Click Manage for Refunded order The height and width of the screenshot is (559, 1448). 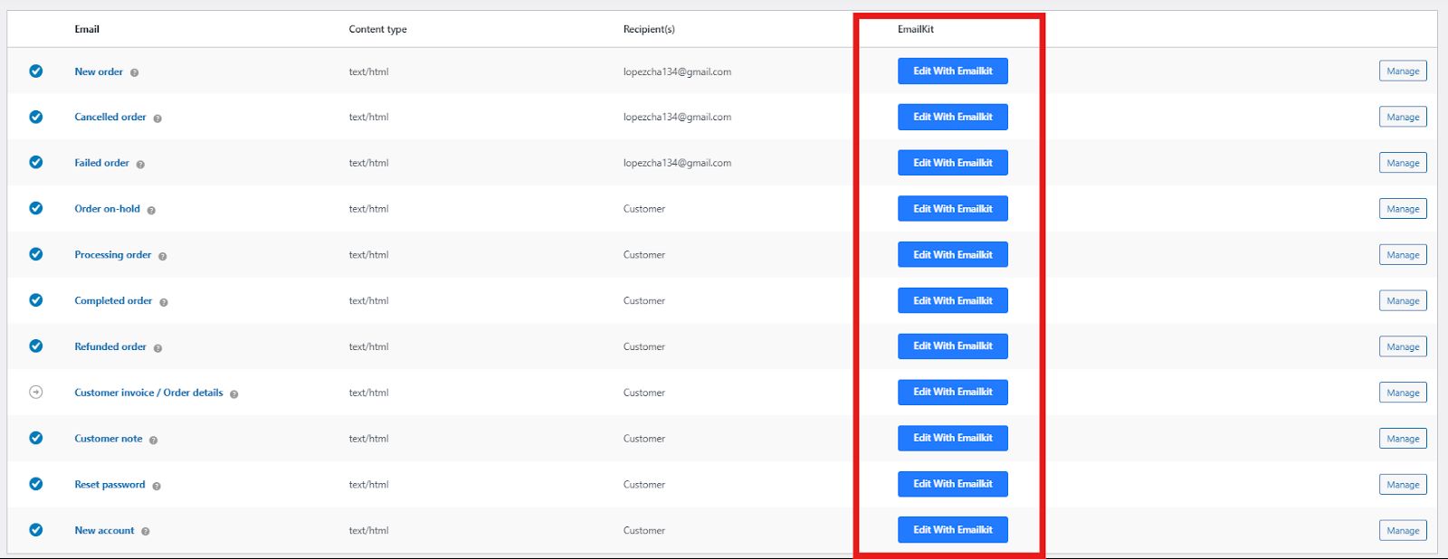[1403, 346]
